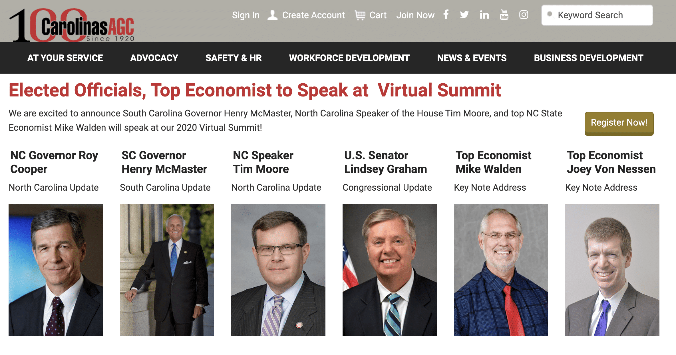Open the Instagram icon link
Viewport: 676px width, 355px height.
pos(524,15)
